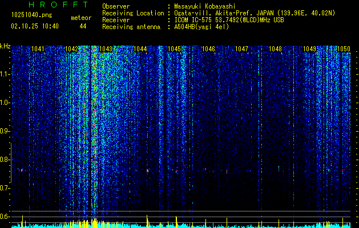This screenshot has height=228, width=359.
Task: Click the Observer label
Action: click(116, 6)
